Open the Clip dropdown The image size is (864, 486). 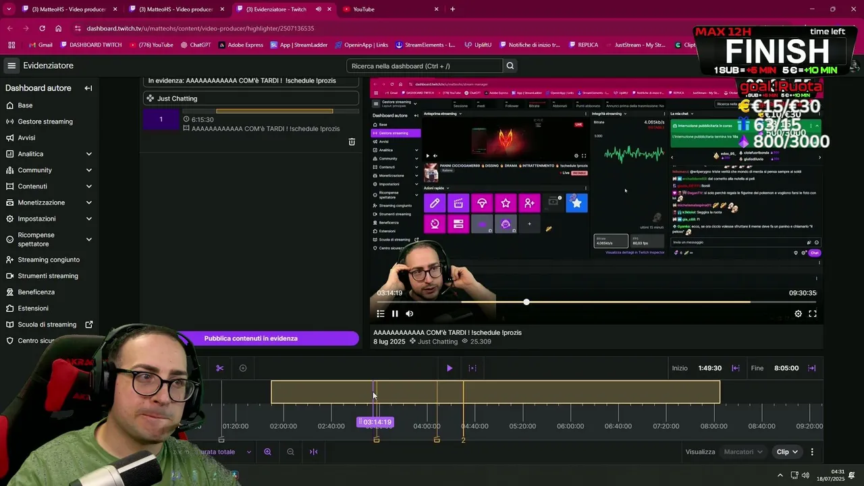tap(786, 452)
